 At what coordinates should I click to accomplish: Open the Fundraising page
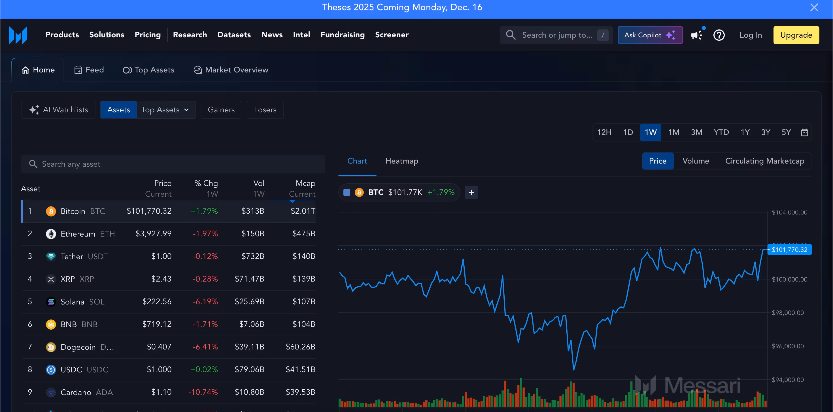click(x=342, y=35)
